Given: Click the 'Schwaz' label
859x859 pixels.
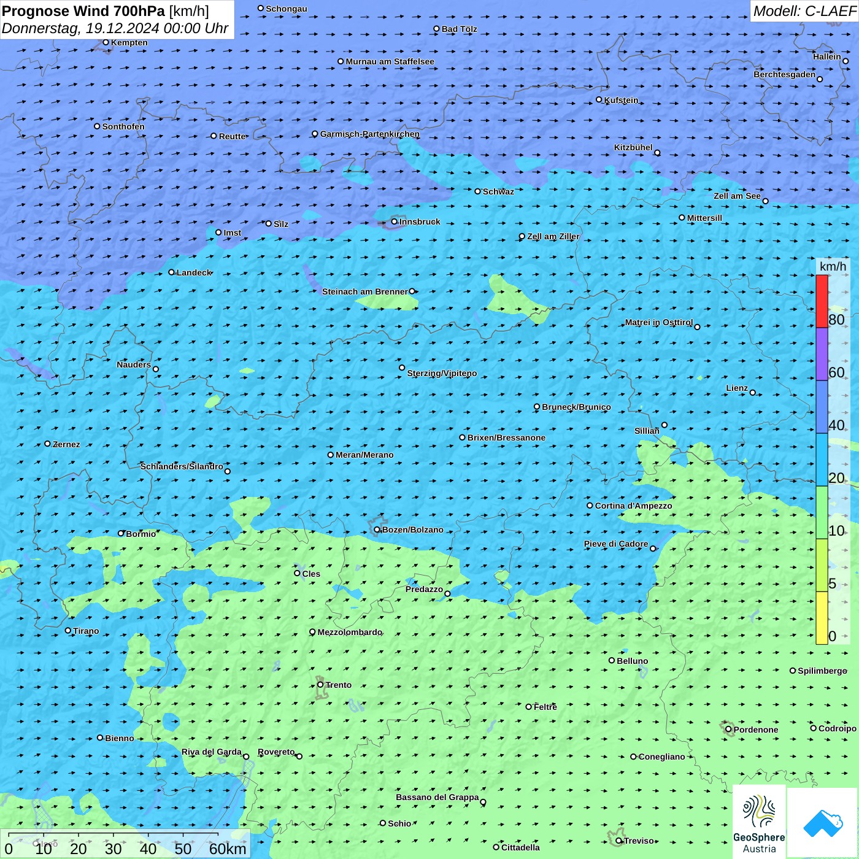Looking at the screenshot, I should [x=498, y=191].
